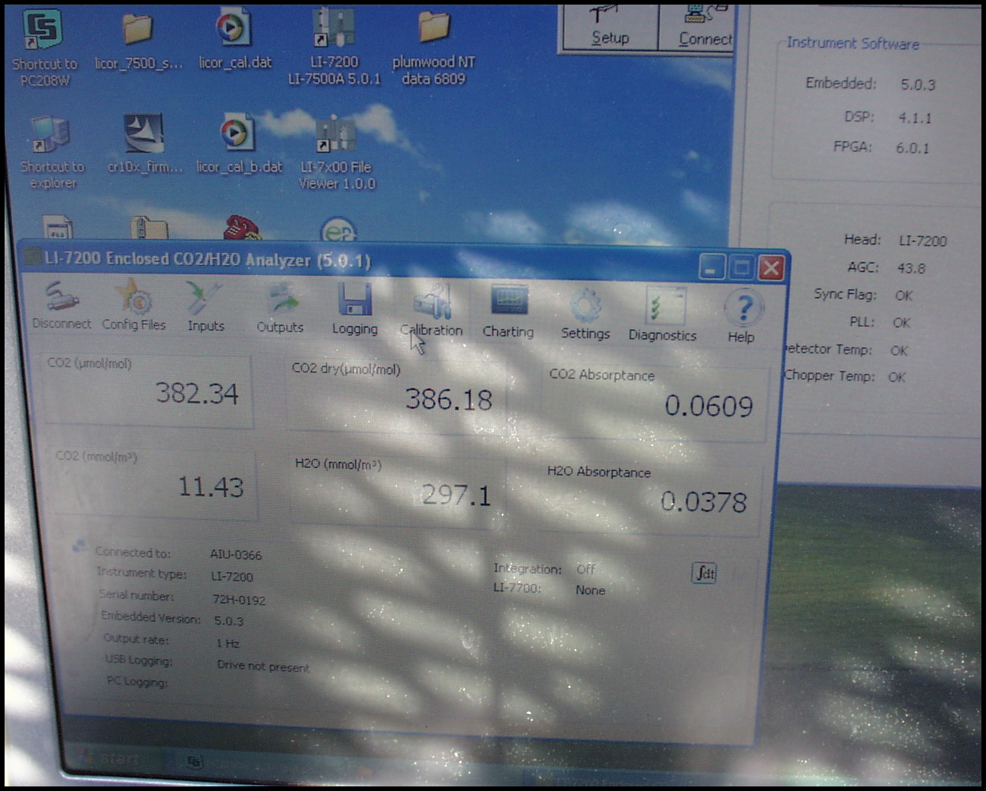Viewport: 986px width, 791px height.
Task: Click the USB Logging 'Drive not present' text
Action: pos(263,666)
